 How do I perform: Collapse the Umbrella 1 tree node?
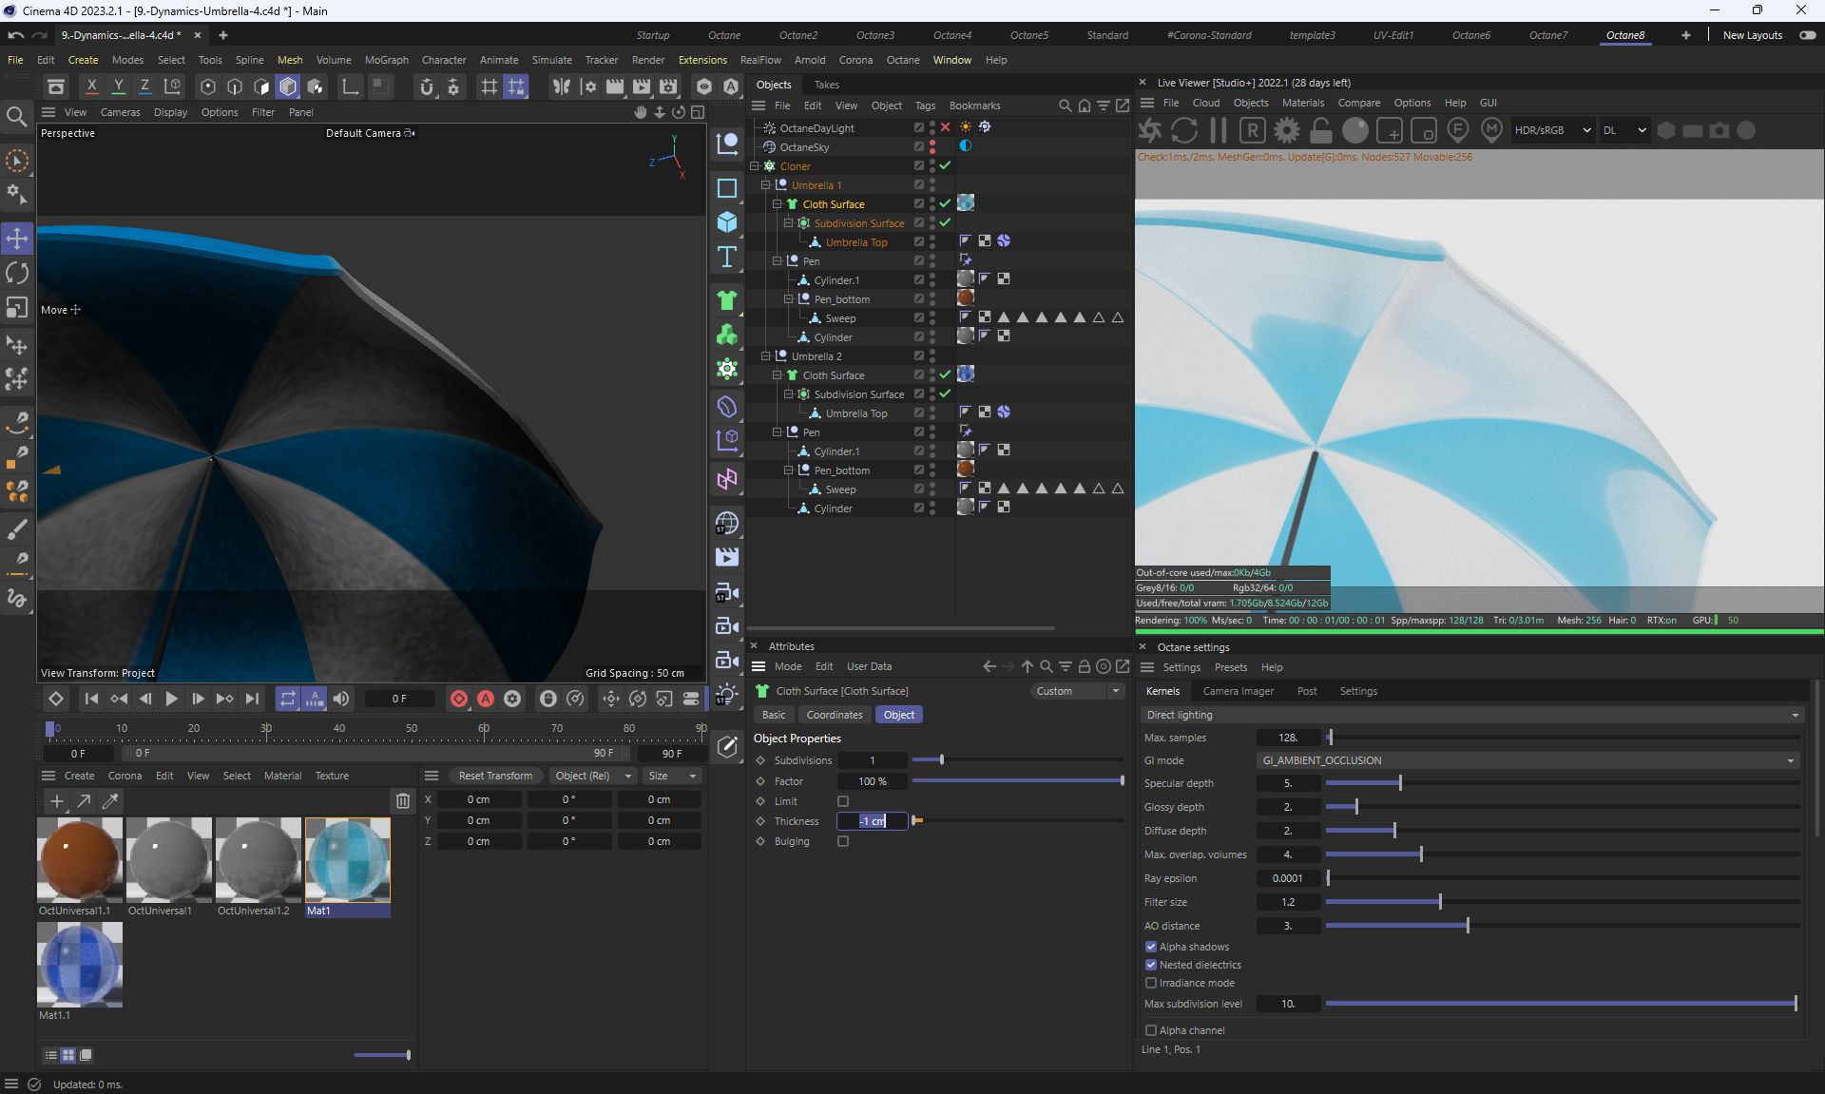point(766,185)
